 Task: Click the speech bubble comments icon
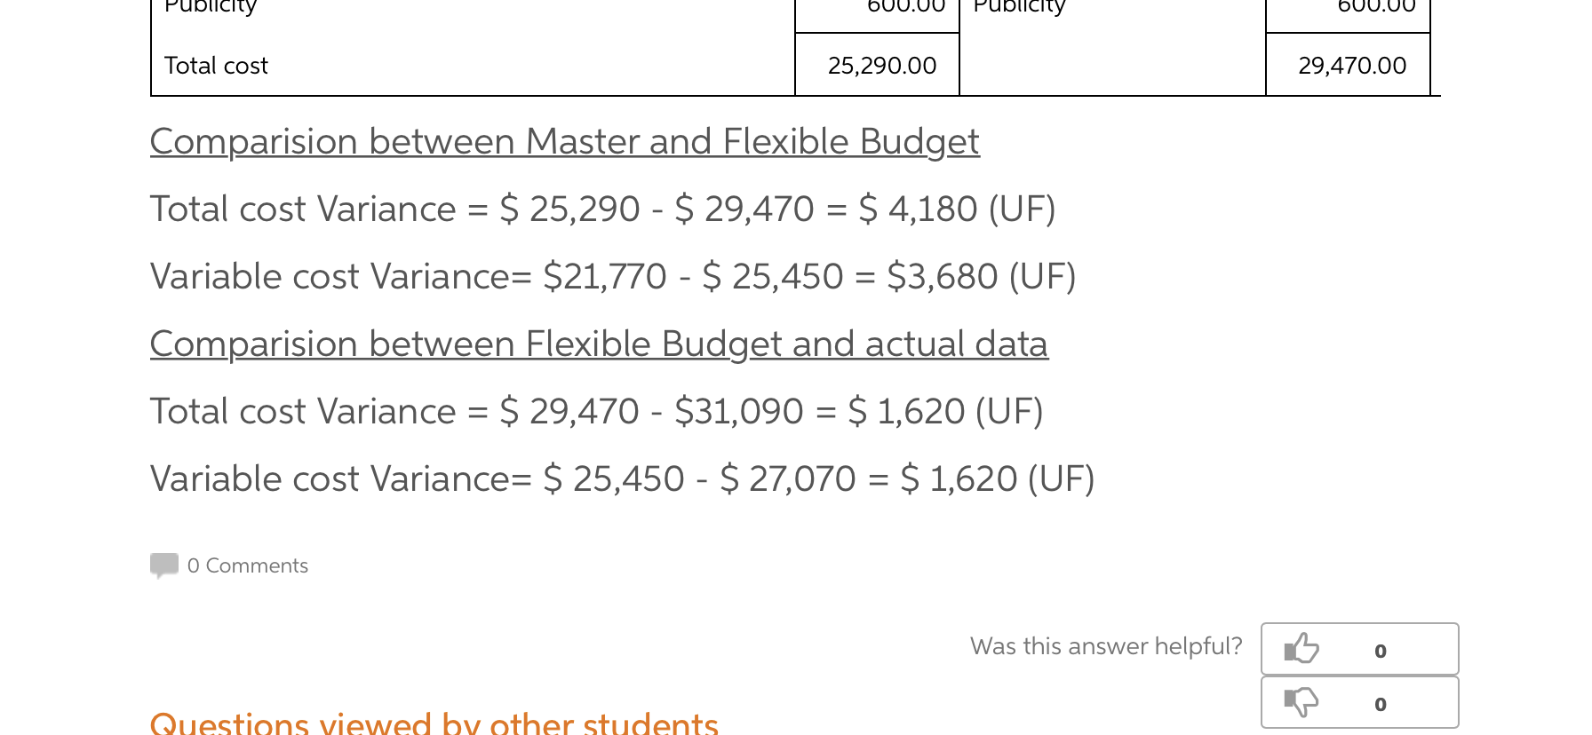[164, 565]
